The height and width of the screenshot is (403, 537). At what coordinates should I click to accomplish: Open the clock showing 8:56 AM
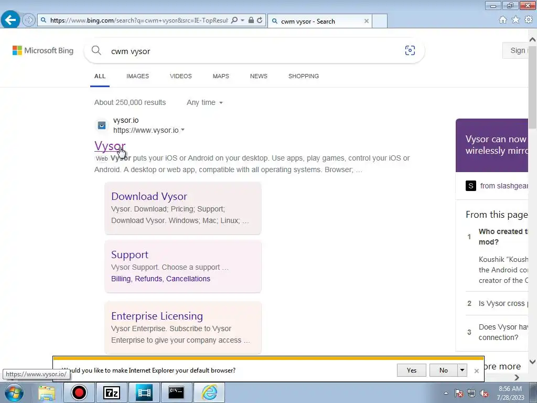coord(510,393)
